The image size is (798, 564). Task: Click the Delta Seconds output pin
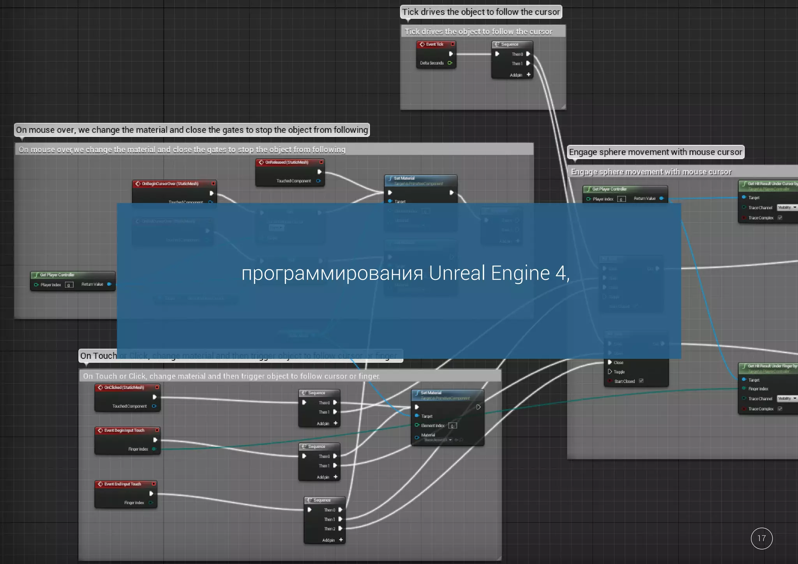pos(450,63)
